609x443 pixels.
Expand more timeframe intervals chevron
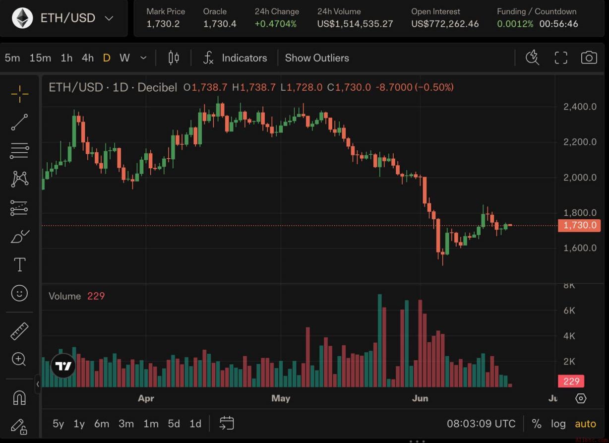pos(143,58)
